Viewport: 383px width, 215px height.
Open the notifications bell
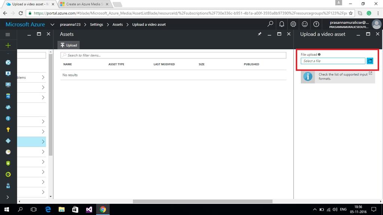(x=282, y=24)
